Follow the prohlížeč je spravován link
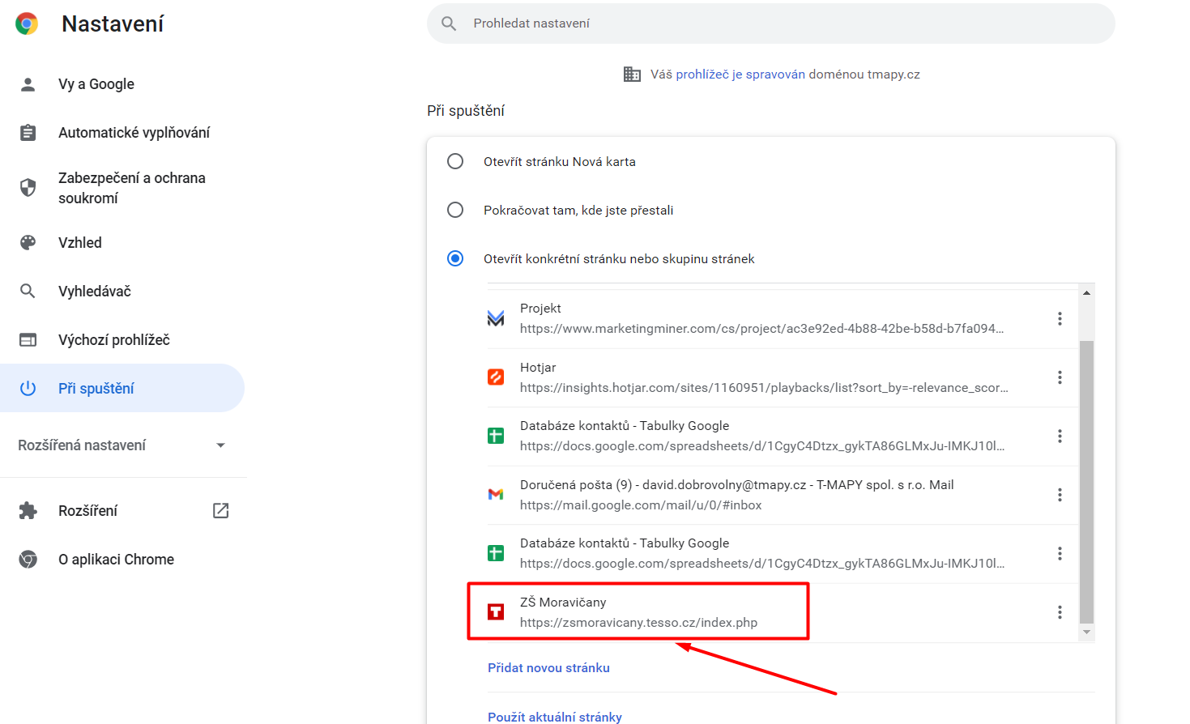The image size is (1190, 724). pos(740,75)
